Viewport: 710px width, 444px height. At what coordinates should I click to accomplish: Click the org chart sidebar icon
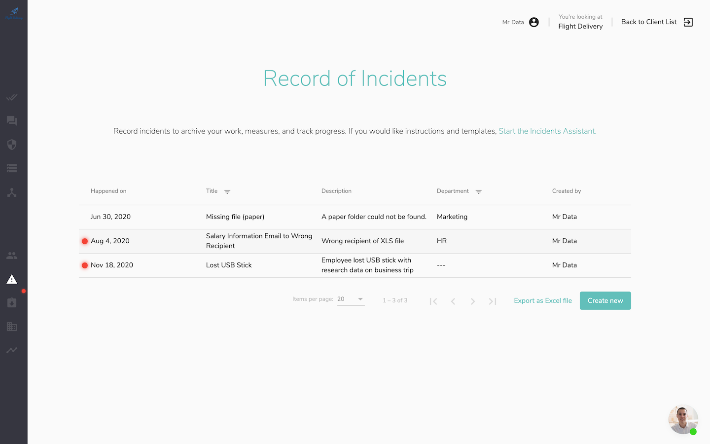click(x=12, y=192)
